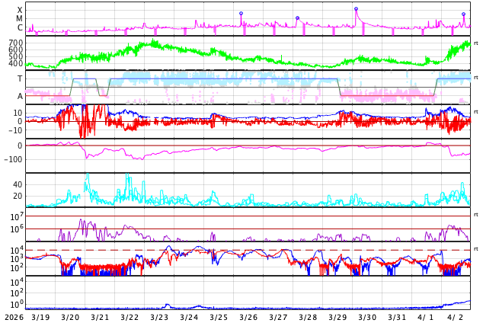Click the flare marker circle near 3/26

pos(241,14)
